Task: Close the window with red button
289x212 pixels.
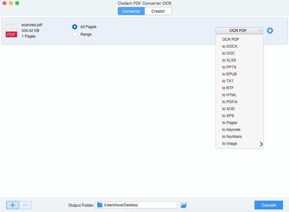Action: tap(4, 3)
